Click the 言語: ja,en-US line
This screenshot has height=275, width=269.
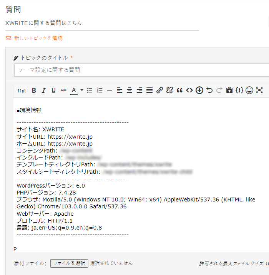pos(59,228)
